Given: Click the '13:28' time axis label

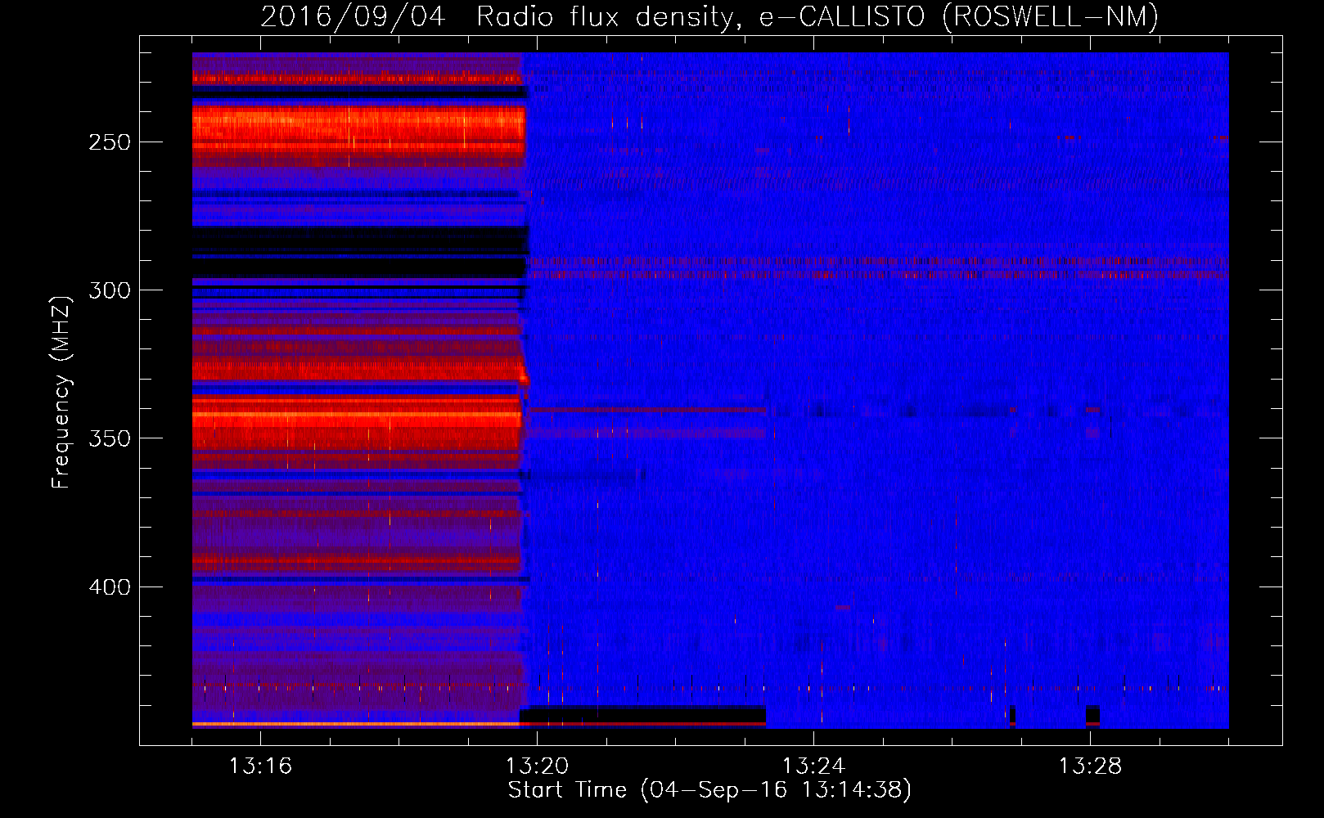Looking at the screenshot, I should coord(1090,766).
